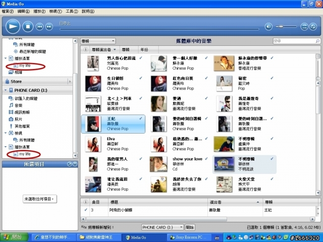
Task: Switch to Sony Ericsson PC taskbar item
Action: point(189,237)
